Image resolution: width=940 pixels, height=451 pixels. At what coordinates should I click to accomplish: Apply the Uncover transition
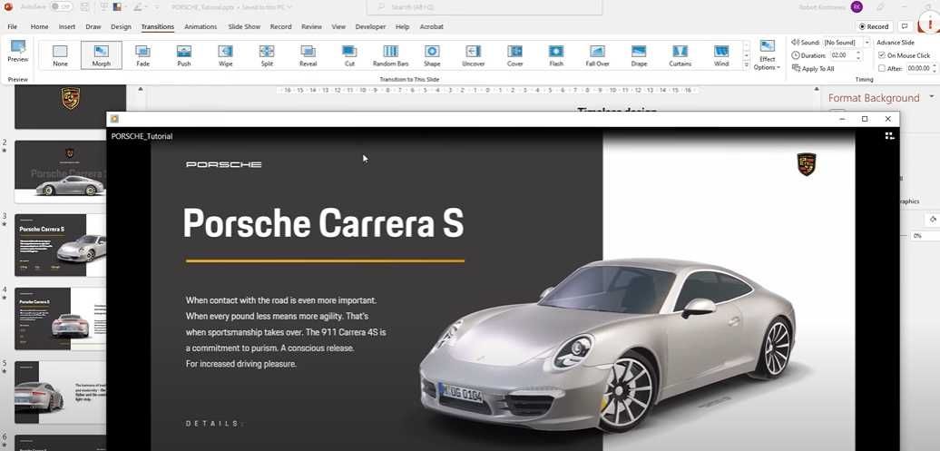point(474,55)
